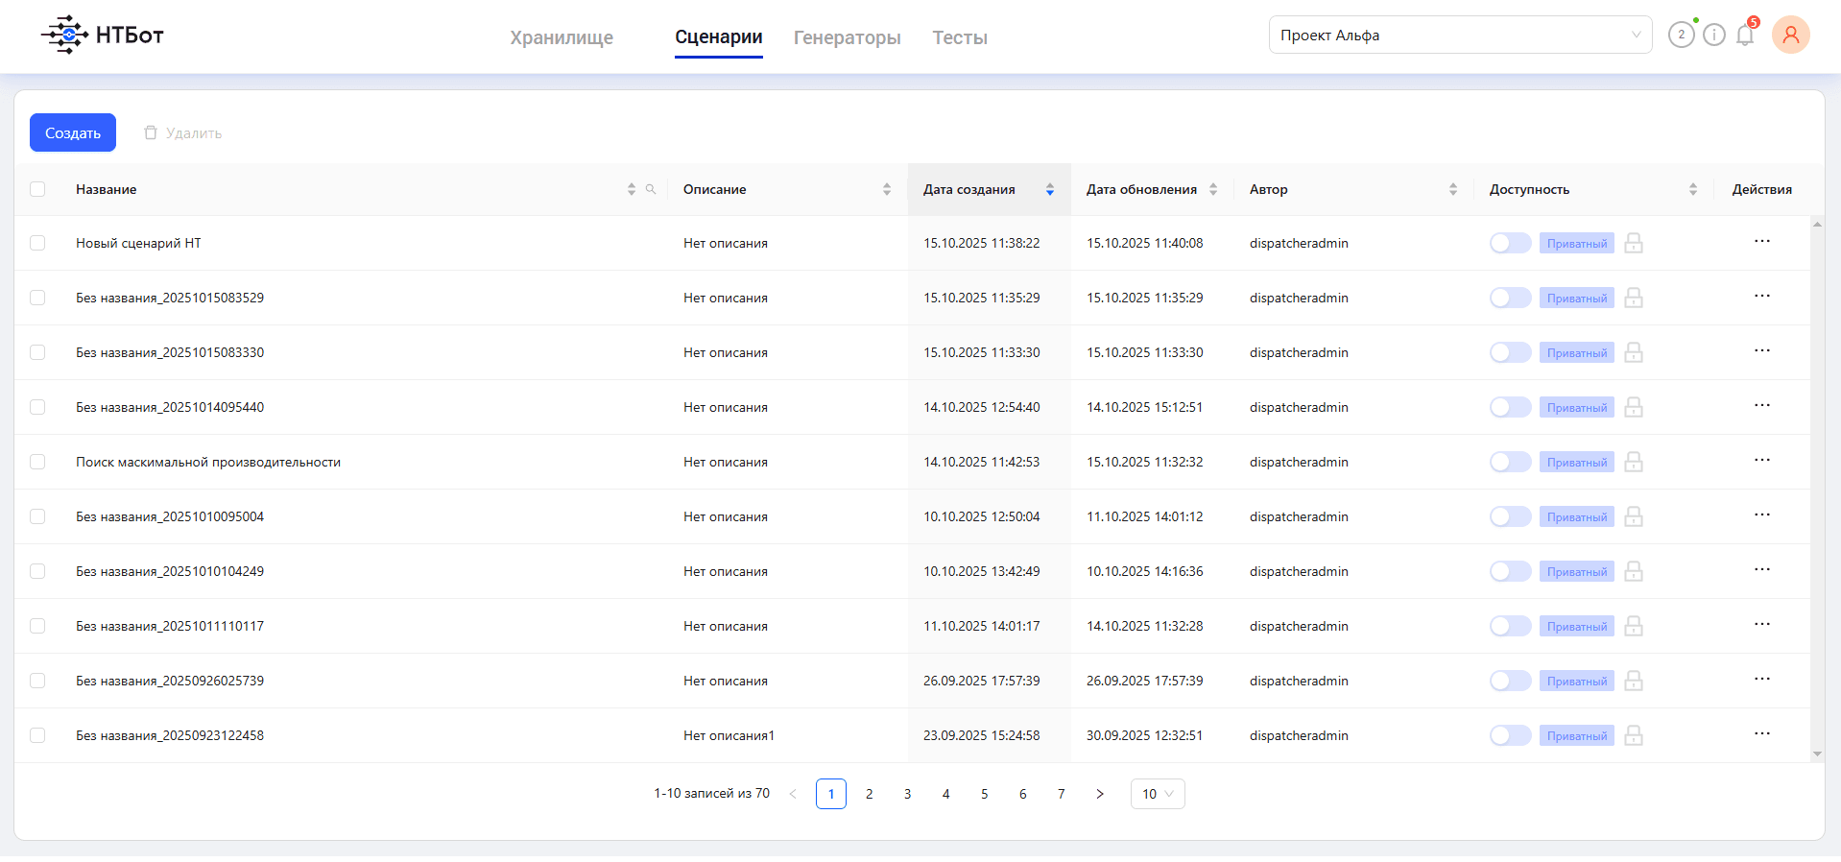Click lock icon for Без названия_20251010095004
This screenshot has width=1841, height=862.
tap(1634, 516)
